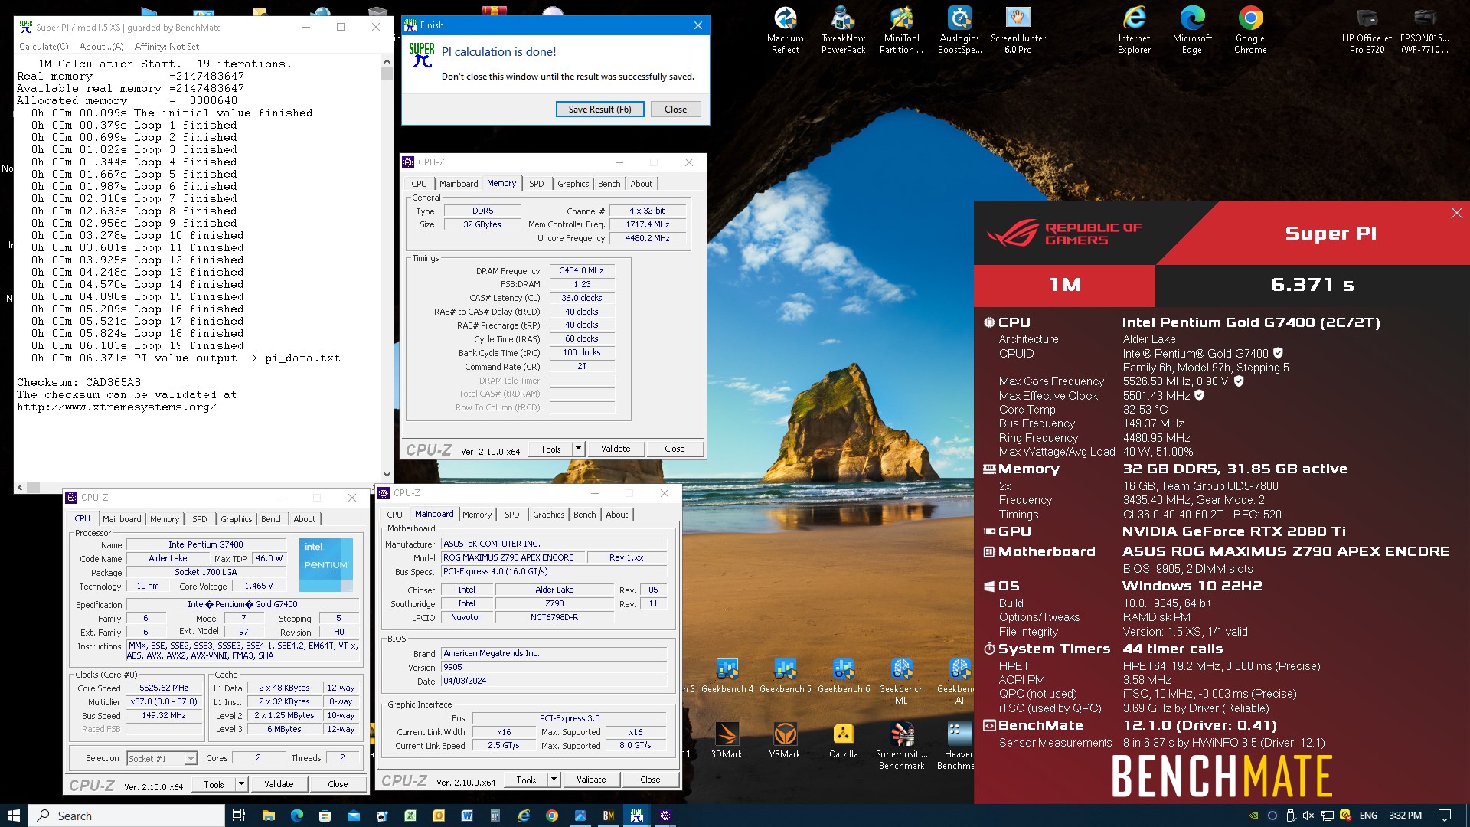Click Super PI vertical scrollbar thumb
Image resolution: width=1470 pixels, height=827 pixels.
pyautogui.click(x=387, y=74)
